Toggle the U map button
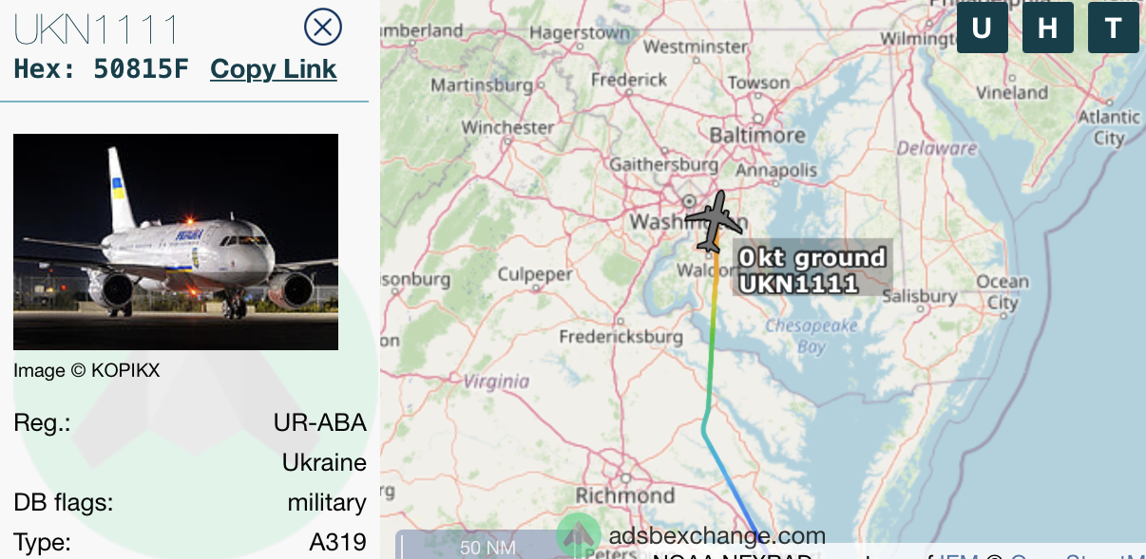Image resolution: width=1146 pixels, height=559 pixels. point(983,28)
